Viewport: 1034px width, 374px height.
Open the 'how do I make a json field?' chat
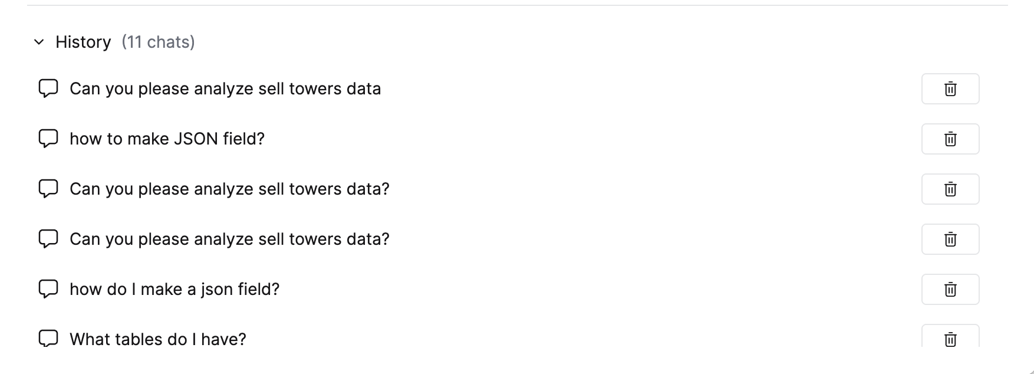tap(174, 289)
